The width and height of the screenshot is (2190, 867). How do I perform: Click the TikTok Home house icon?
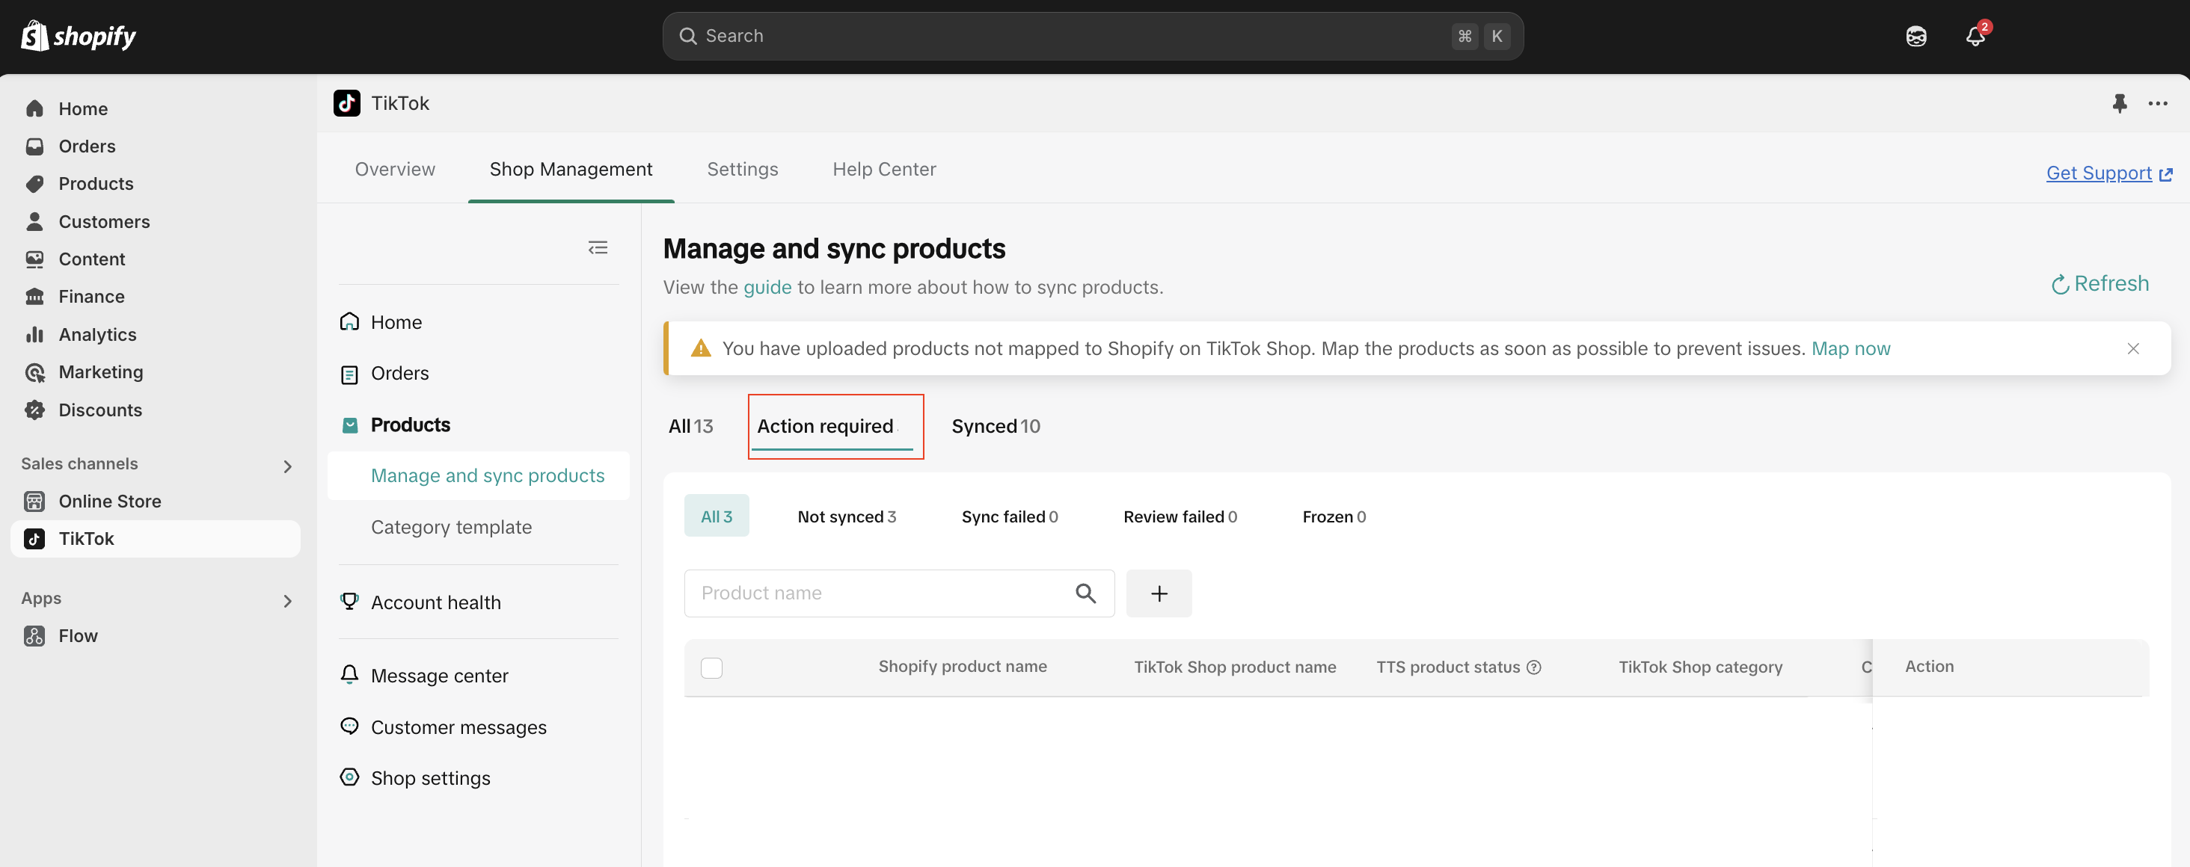point(349,322)
